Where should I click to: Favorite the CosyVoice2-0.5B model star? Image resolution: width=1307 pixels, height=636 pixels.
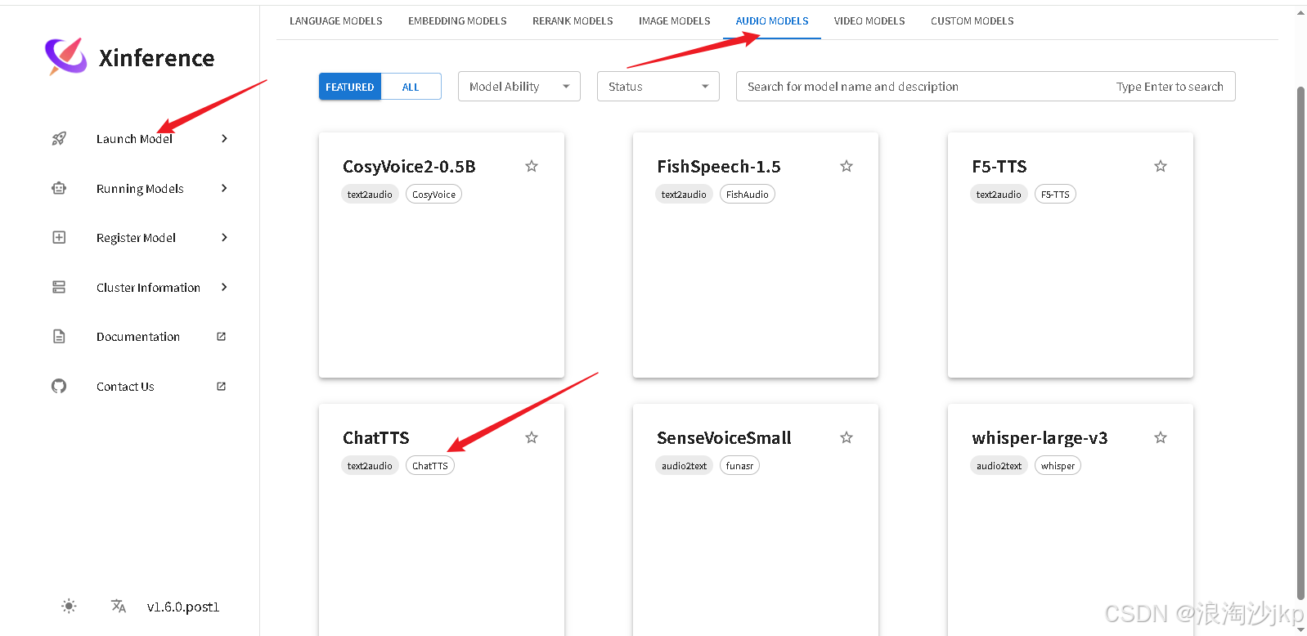pyautogui.click(x=532, y=166)
